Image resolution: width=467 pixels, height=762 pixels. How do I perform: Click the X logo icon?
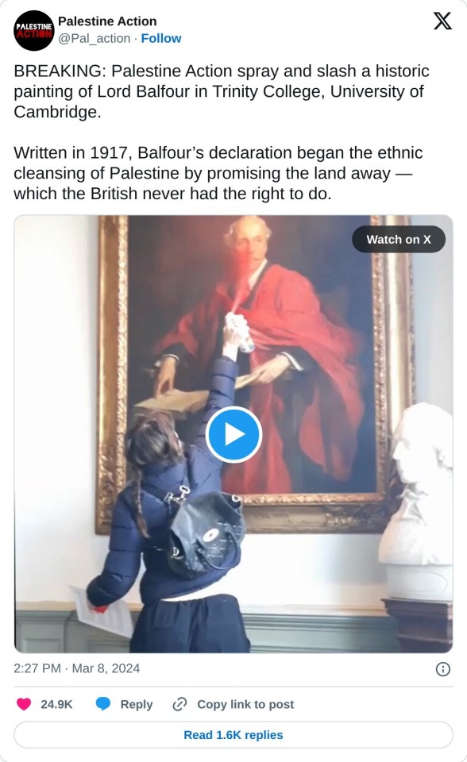[x=442, y=21]
